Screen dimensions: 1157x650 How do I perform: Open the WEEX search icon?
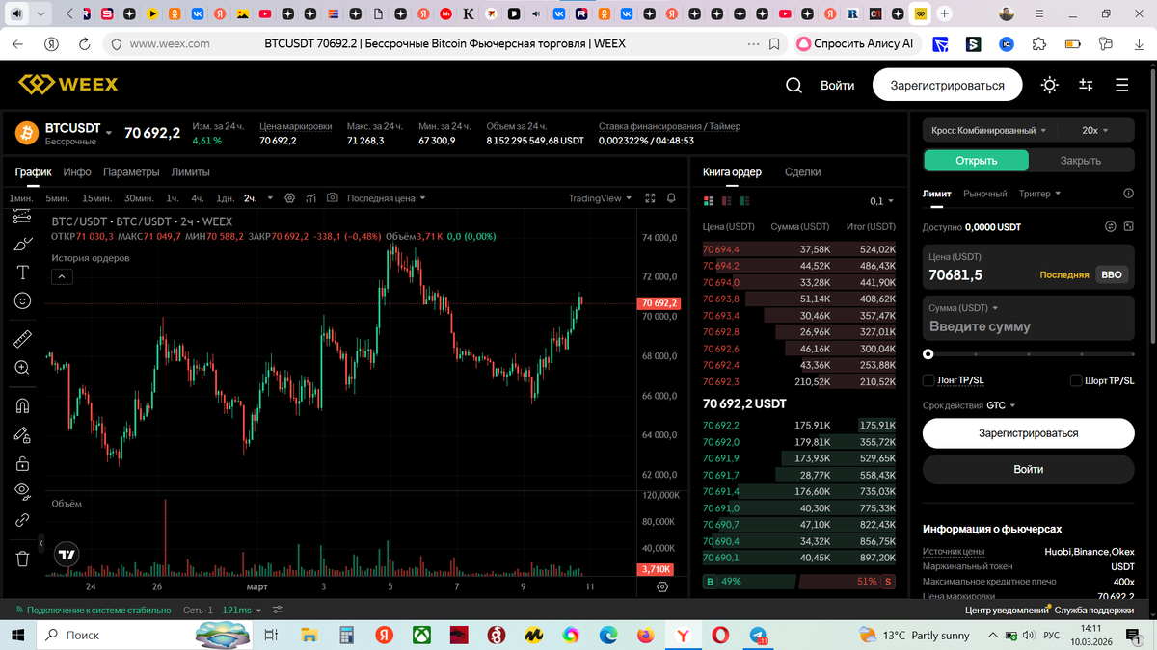[x=794, y=85]
